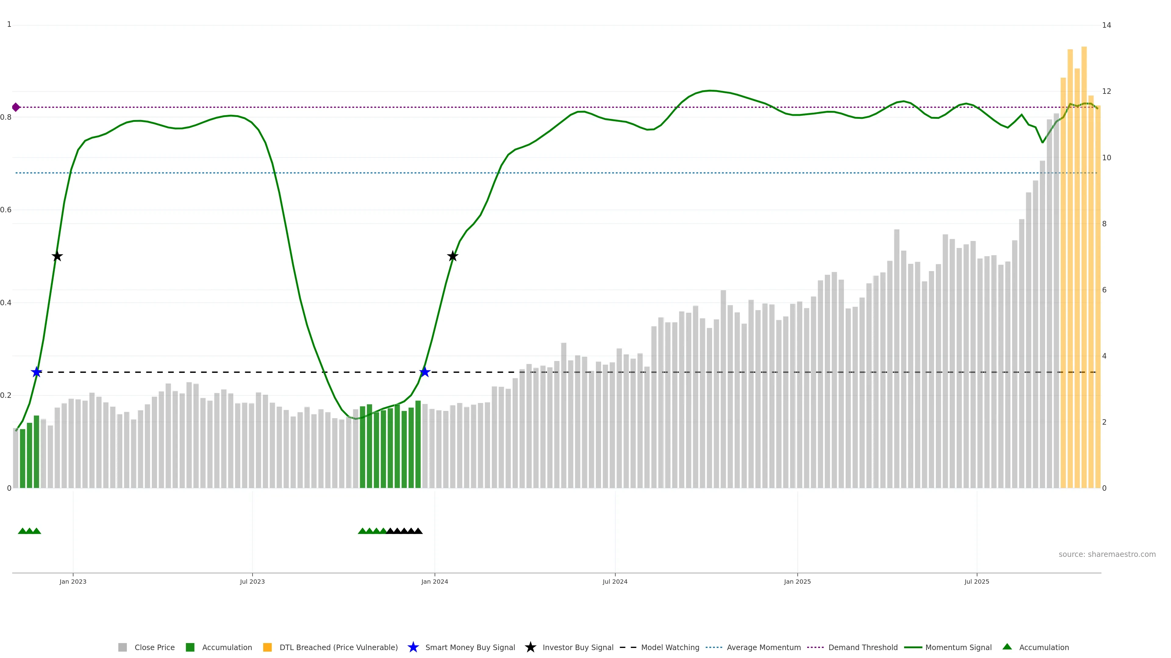Click the first blue Smart Money star
The width and height of the screenshot is (1171, 658).
(x=36, y=372)
